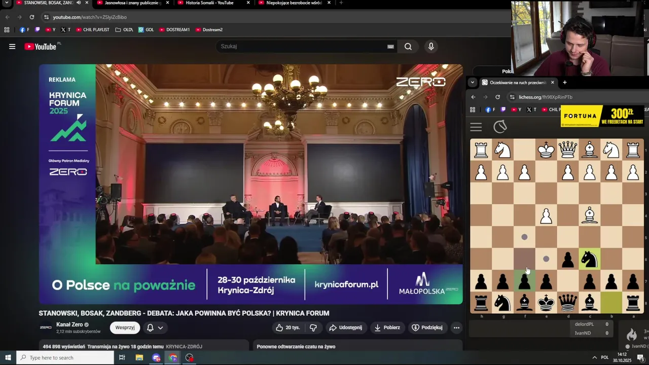Open new tab in YouTube browser window
Screen dimensions: 649x365
[341, 3]
